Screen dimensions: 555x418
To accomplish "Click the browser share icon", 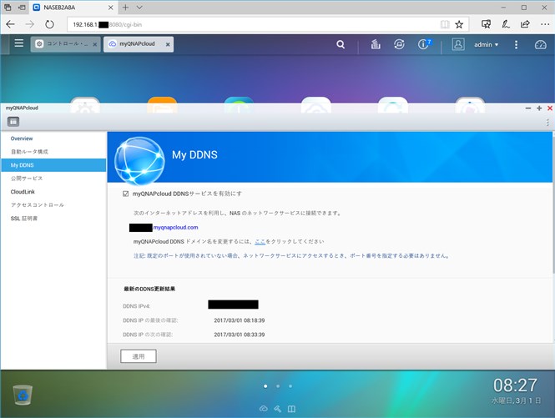I will (x=525, y=24).
